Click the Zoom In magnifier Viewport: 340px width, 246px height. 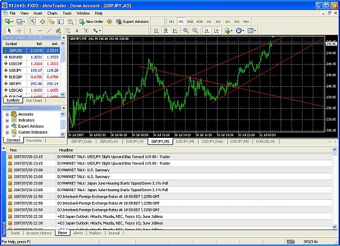click(186, 30)
